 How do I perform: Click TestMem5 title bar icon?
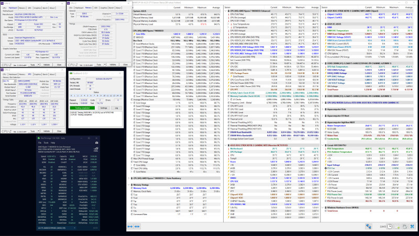point(71,73)
